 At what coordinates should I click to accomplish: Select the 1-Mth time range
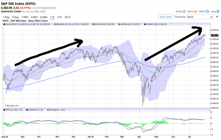[25, 17]
